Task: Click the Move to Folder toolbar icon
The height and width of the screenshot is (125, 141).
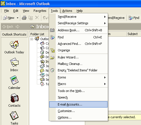Action: point(31,18)
